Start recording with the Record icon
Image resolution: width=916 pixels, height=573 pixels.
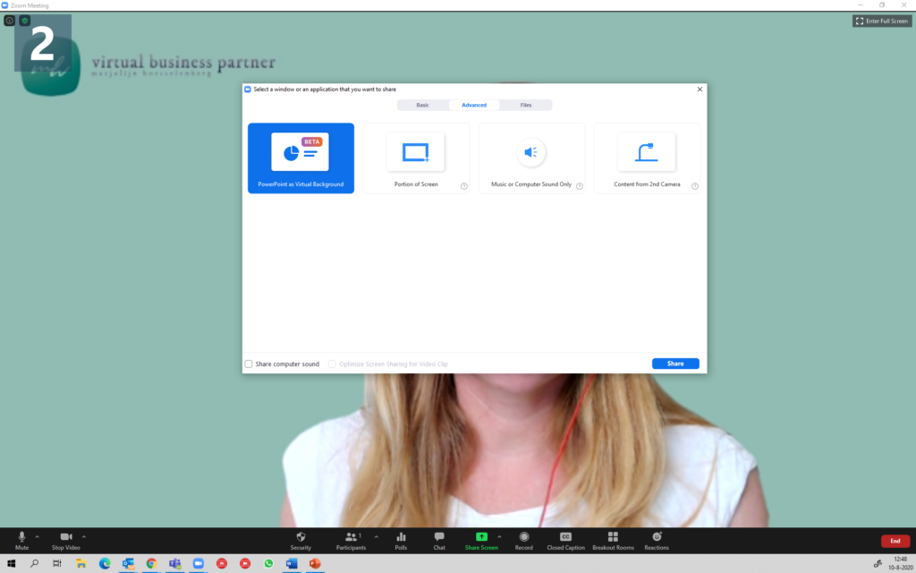coord(524,537)
